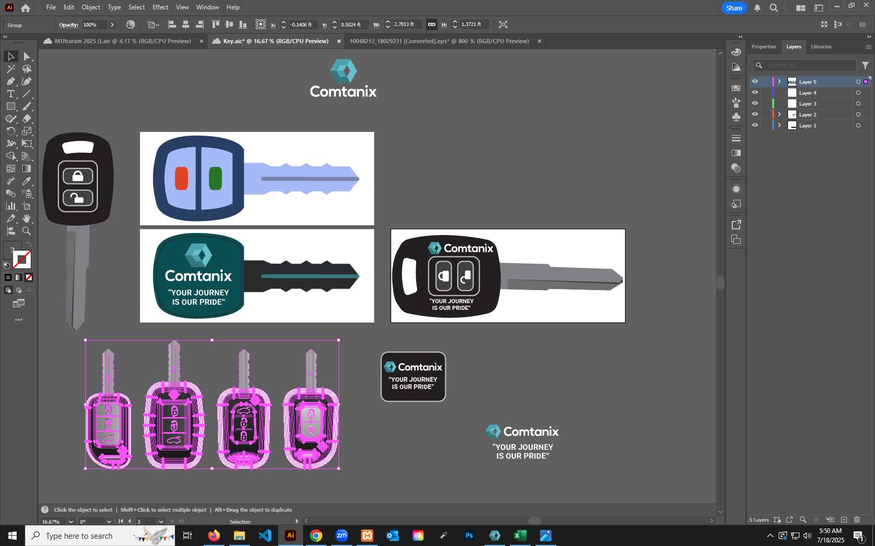Select the Eyedropper tool
Image resolution: width=875 pixels, height=546 pixels.
point(27,181)
